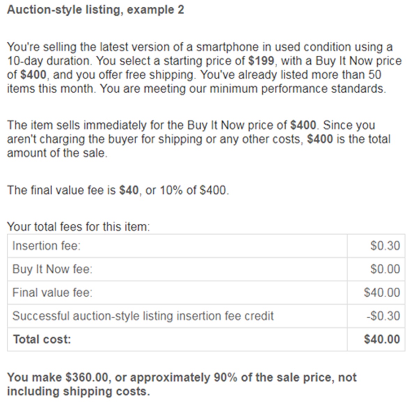
Task: Click the "final value fee is $40" sentence
Action: [x=118, y=190]
